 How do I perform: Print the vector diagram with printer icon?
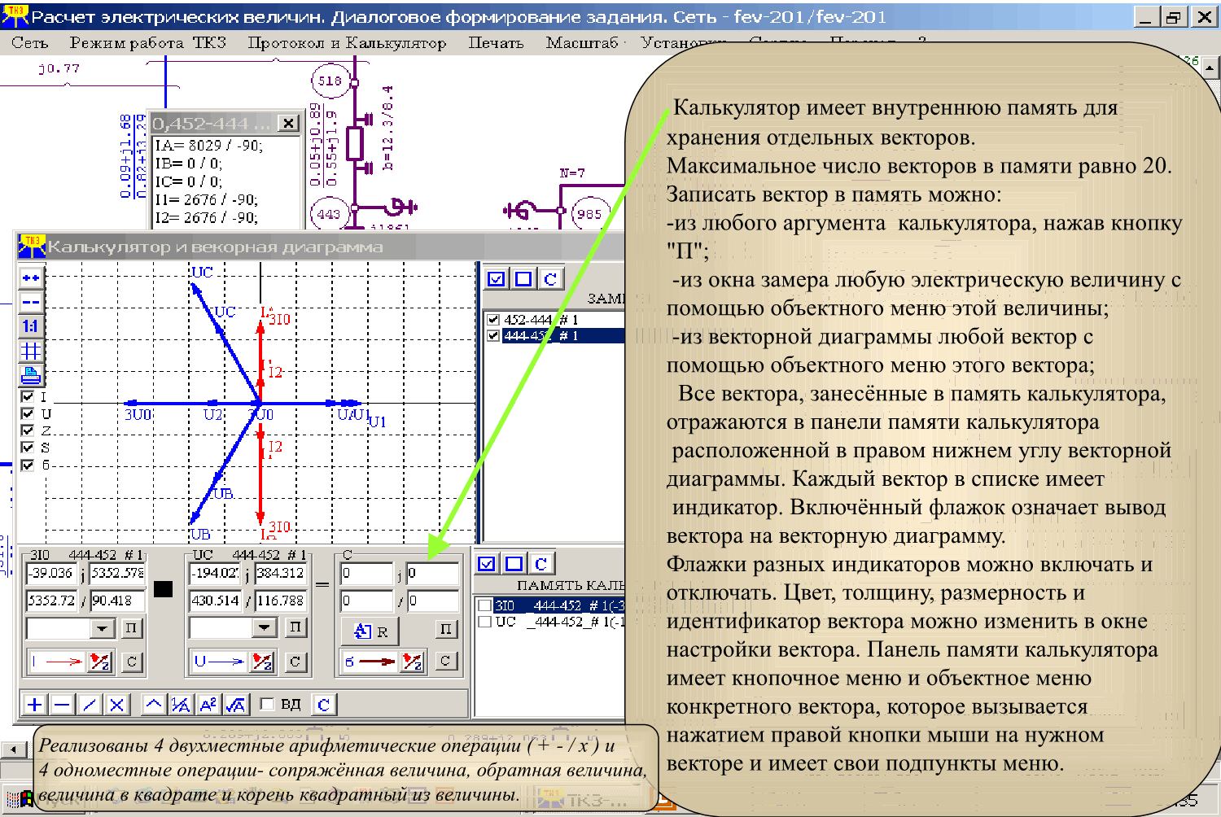(x=31, y=375)
